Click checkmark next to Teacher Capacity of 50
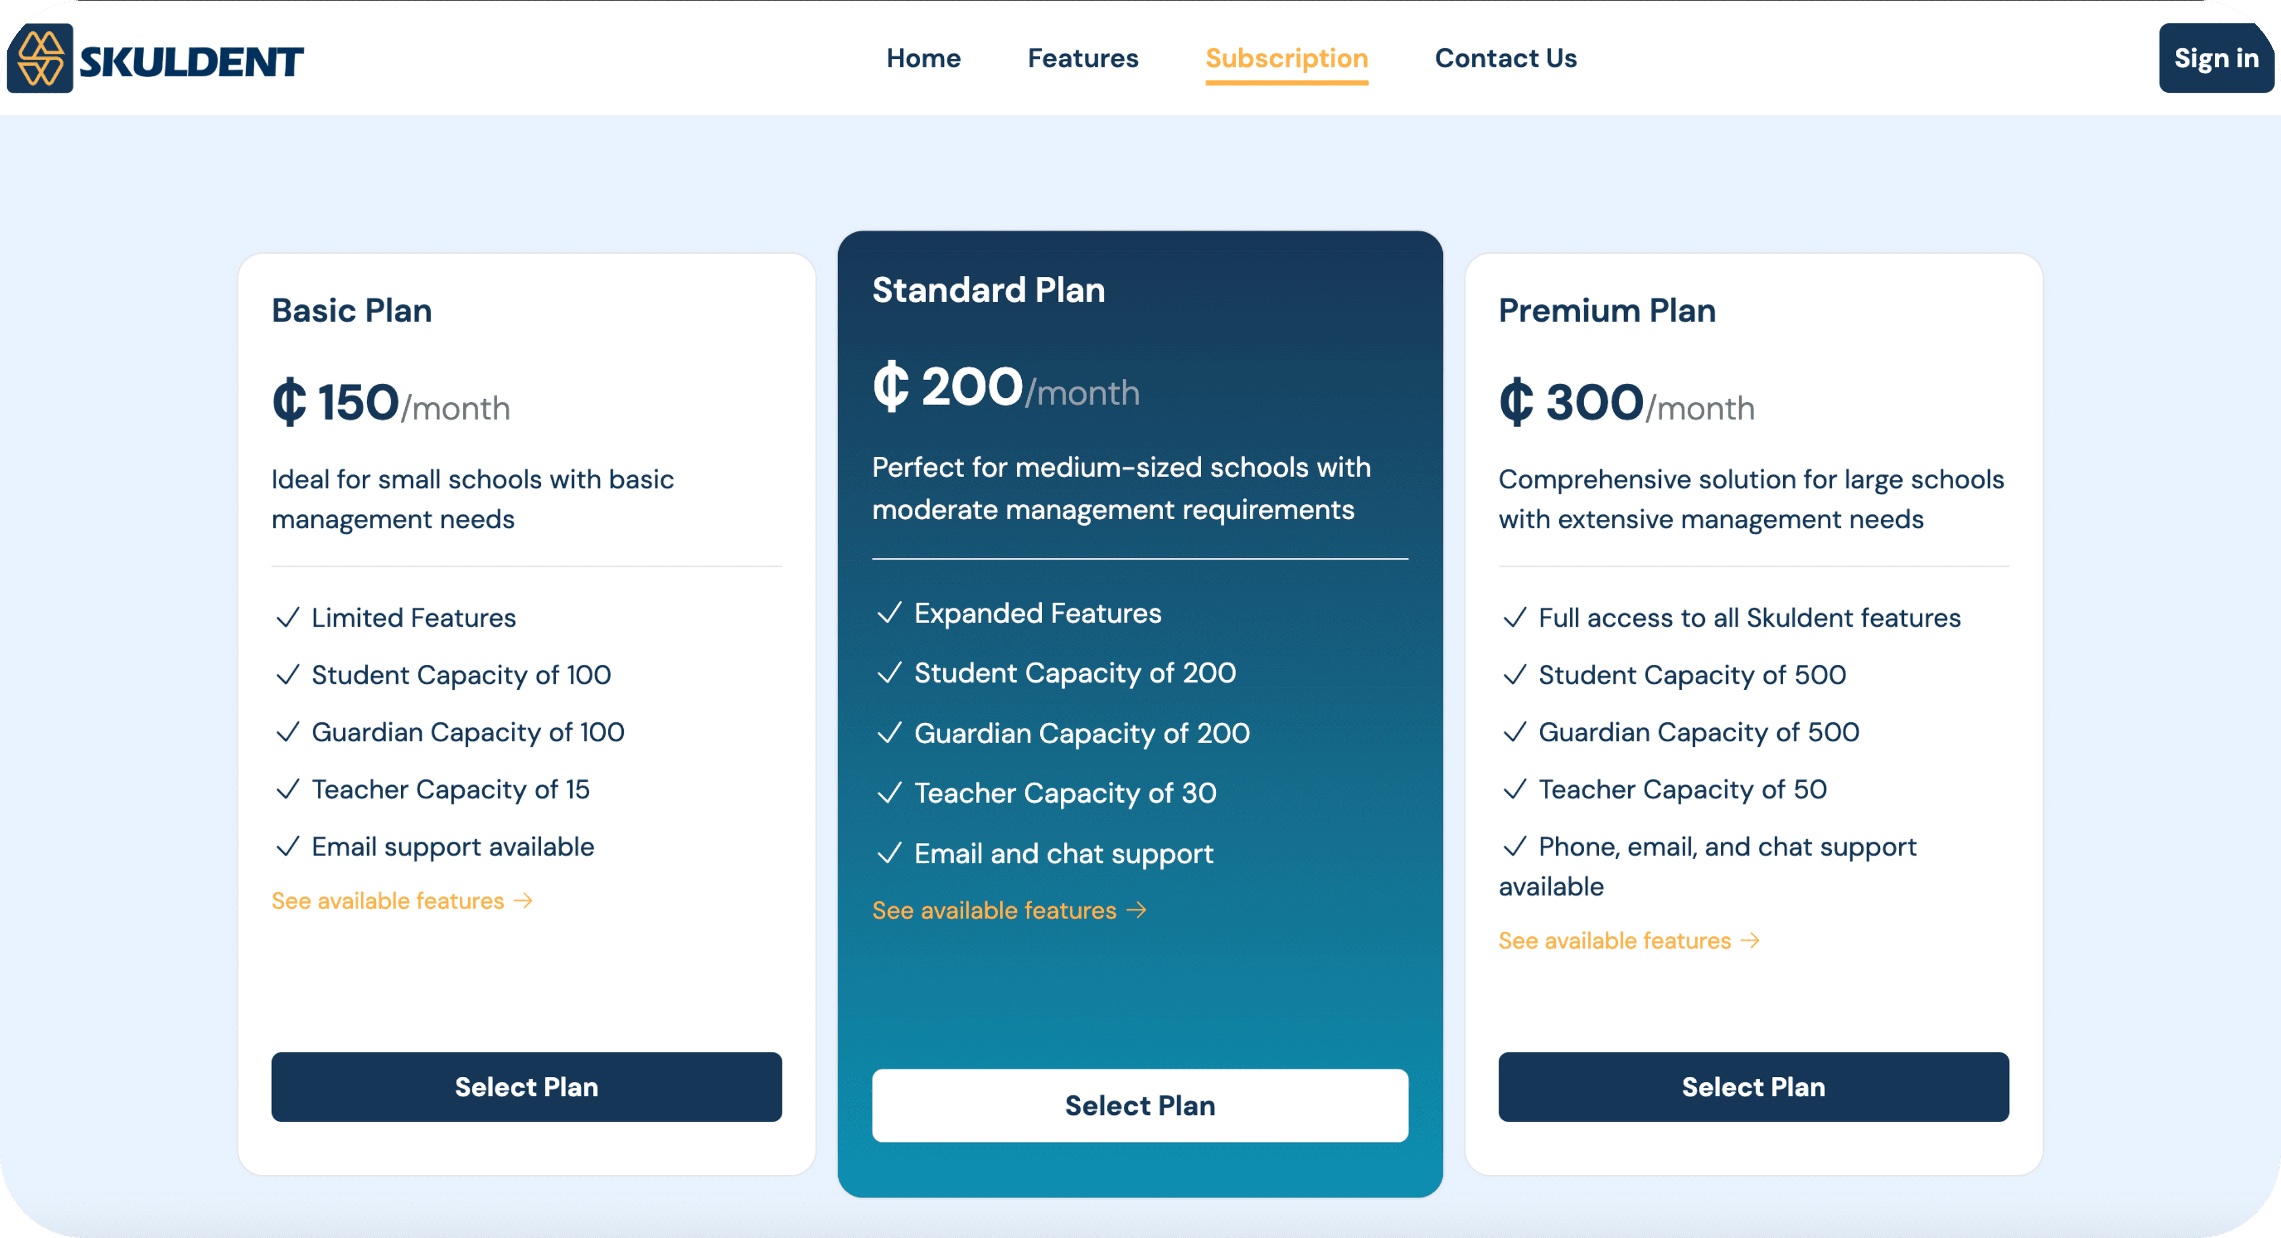The width and height of the screenshot is (2281, 1238). (x=1515, y=789)
